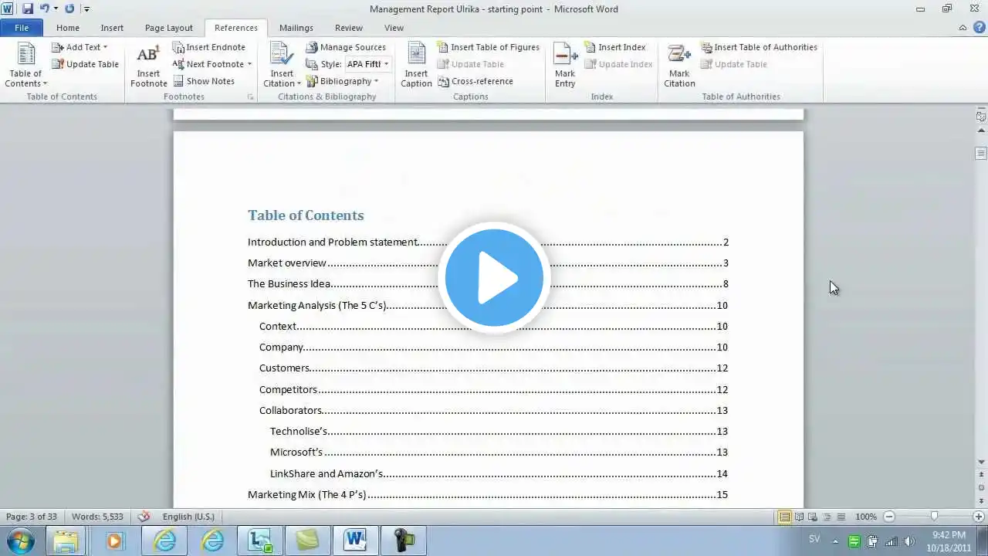Click Insert Table of Figures
988x556 pixels.
[488, 47]
